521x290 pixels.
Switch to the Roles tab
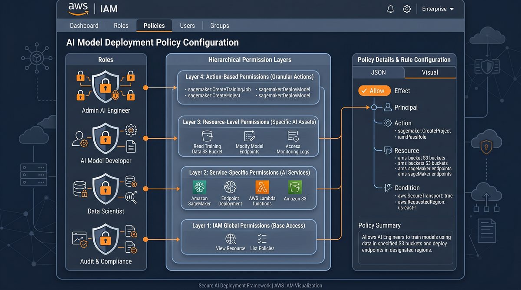121,26
